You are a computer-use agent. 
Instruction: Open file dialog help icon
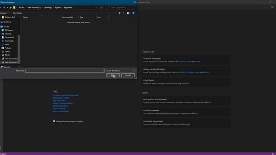click(133, 13)
